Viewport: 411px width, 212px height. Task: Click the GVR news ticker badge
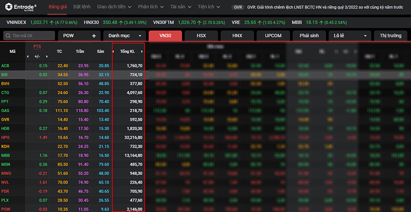(x=238, y=8)
